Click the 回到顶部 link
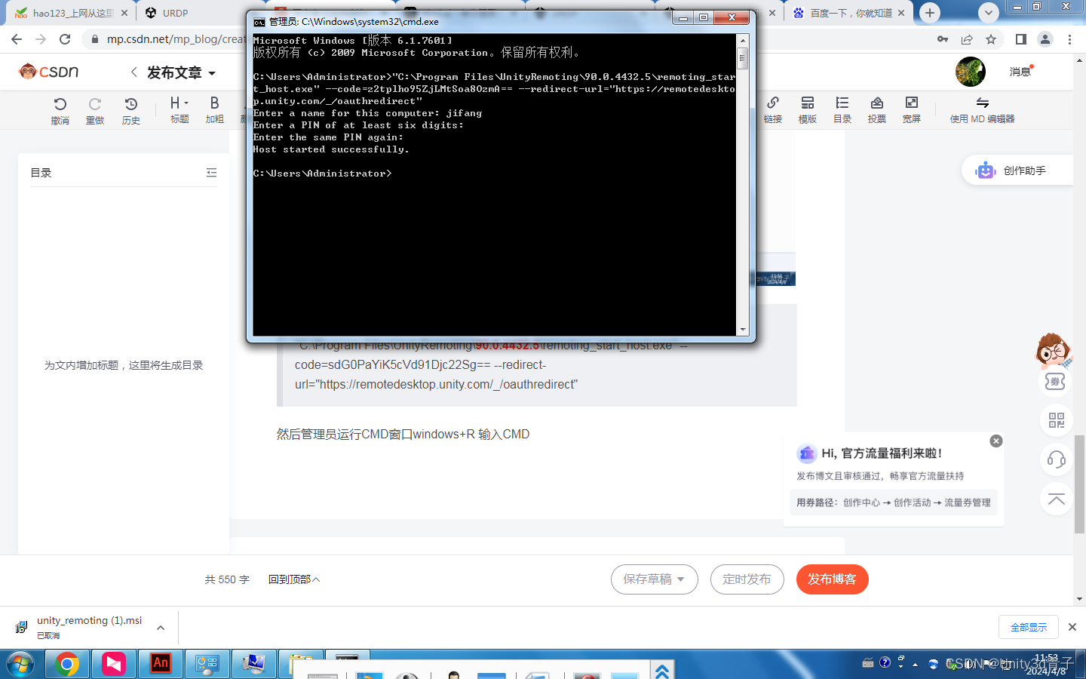 pos(294,579)
